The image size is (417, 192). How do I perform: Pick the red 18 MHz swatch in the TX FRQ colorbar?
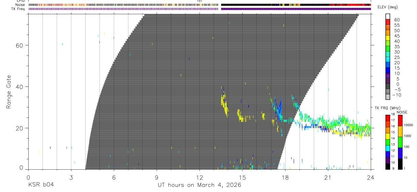click(x=388, y=118)
